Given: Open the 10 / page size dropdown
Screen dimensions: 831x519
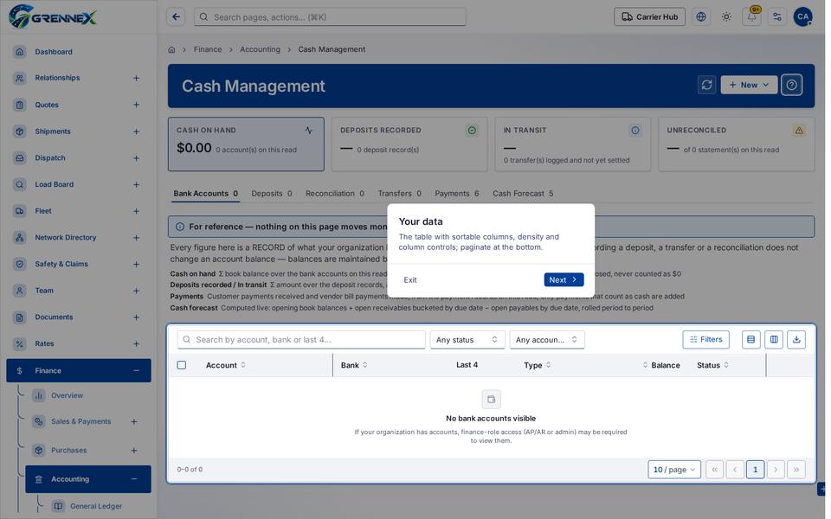Looking at the screenshot, I should point(674,470).
